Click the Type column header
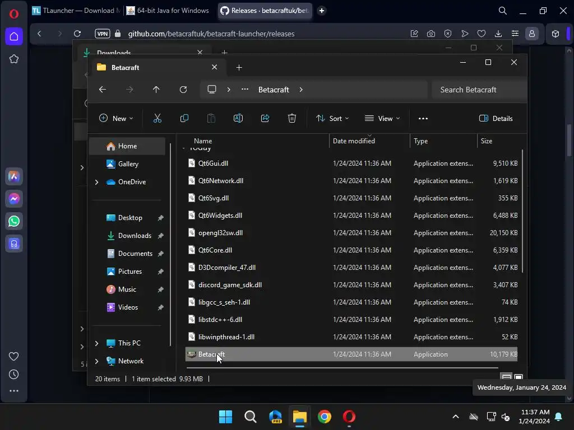Screen dimensions: 574x430 pyautogui.click(x=444, y=141)
